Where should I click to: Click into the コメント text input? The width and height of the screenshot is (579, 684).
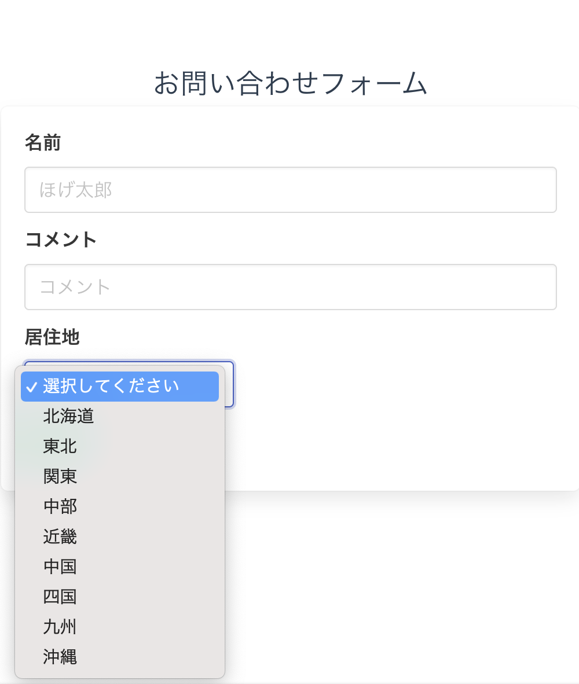pos(290,287)
